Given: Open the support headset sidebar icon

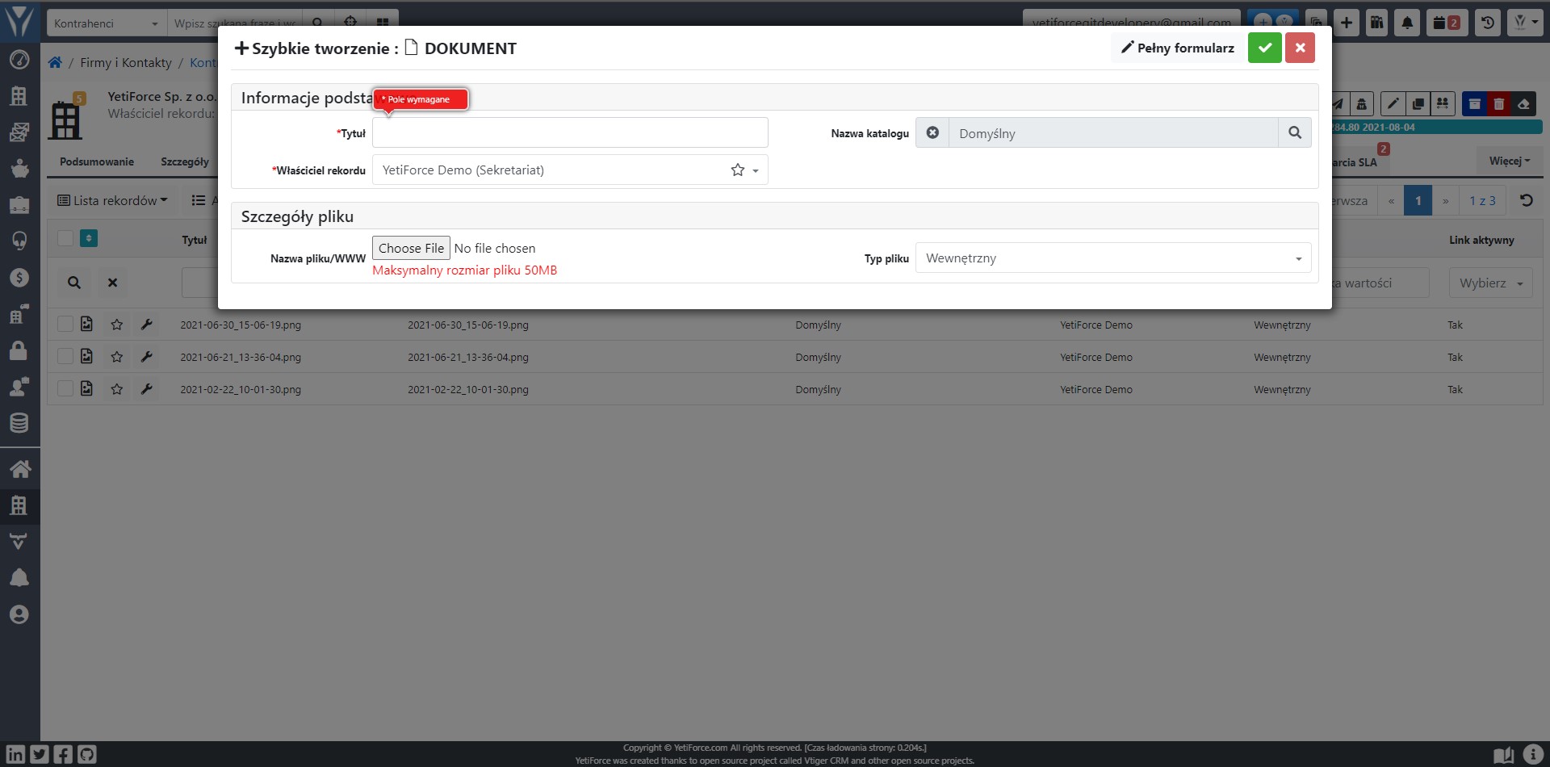Looking at the screenshot, I should point(19,241).
